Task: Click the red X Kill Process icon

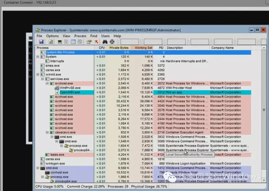Action: click(96, 42)
